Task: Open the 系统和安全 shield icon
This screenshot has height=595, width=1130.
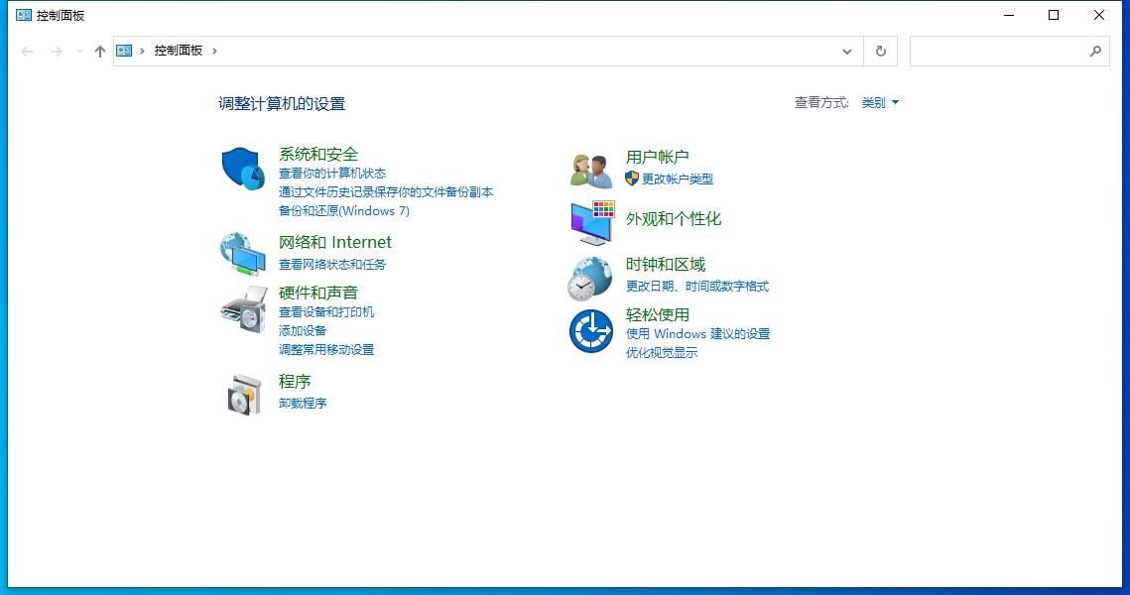Action: coord(243,167)
